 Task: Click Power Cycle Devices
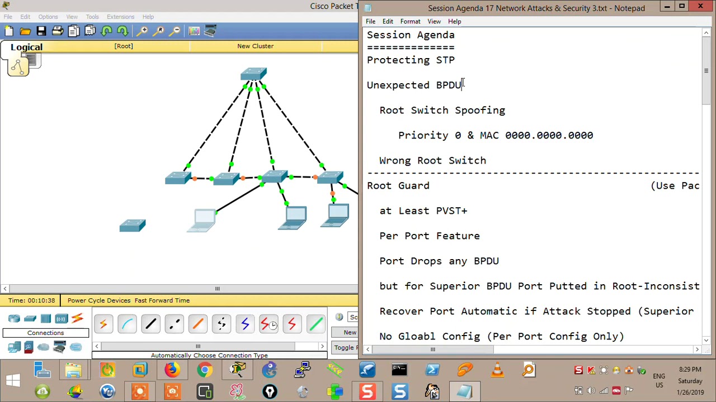pos(99,300)
